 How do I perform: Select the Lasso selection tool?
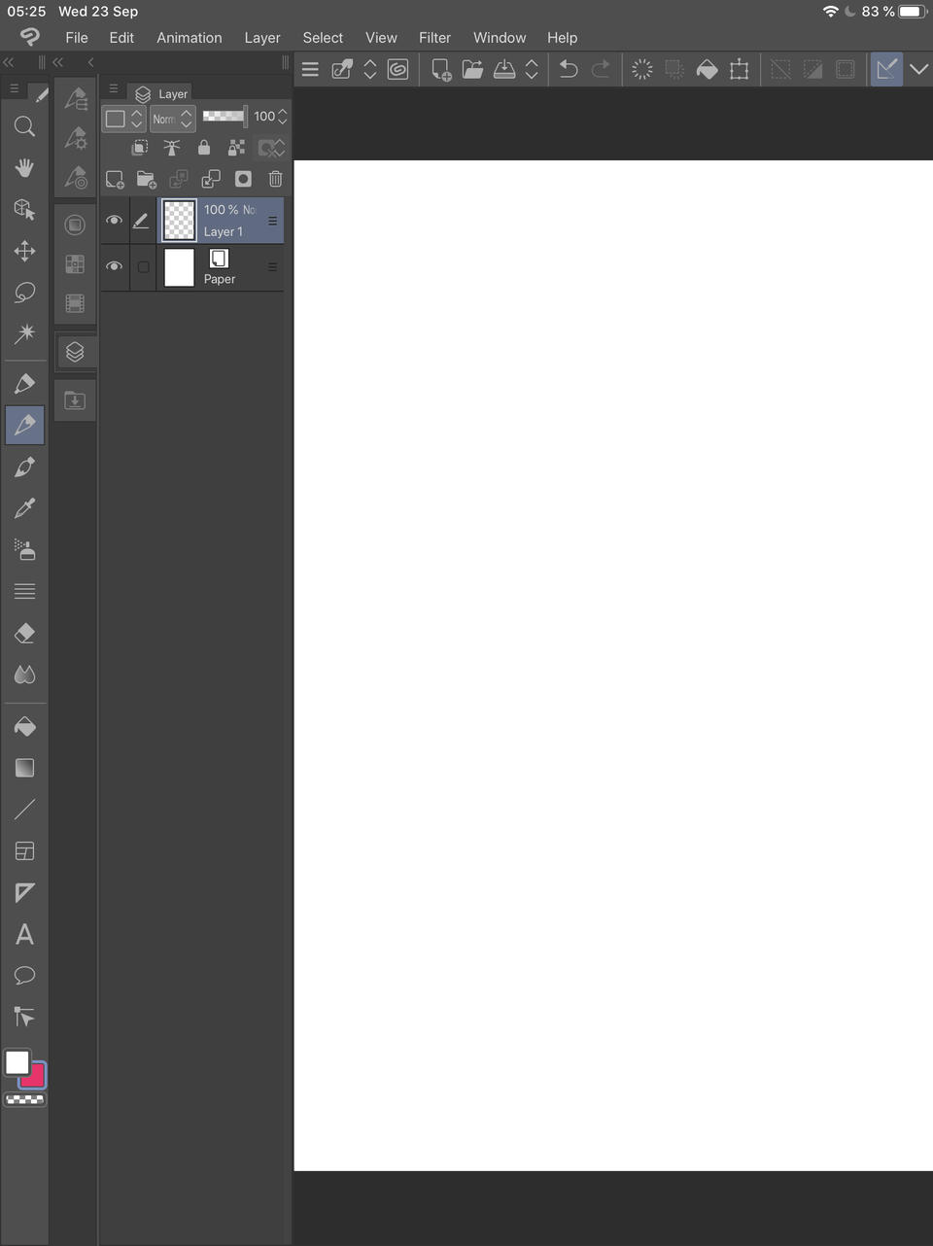click(x=25, y=293)
